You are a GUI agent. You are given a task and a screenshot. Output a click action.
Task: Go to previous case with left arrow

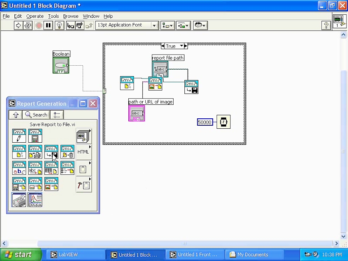(163, 46)
